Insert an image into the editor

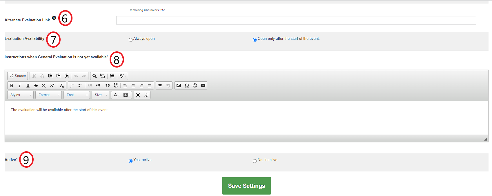point(179,85)
